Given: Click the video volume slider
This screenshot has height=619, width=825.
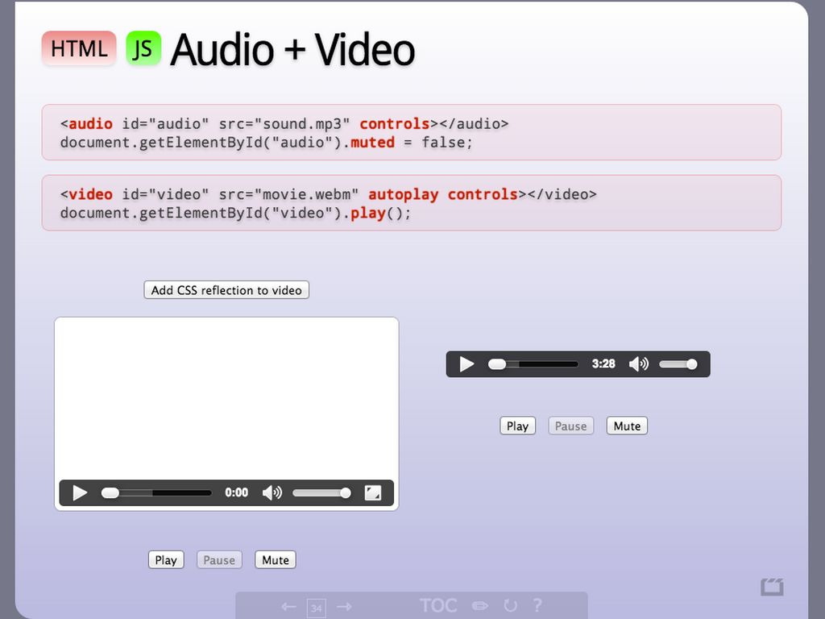Looking at the screenshot, I should pyautogui.click(x=321, y=492).
